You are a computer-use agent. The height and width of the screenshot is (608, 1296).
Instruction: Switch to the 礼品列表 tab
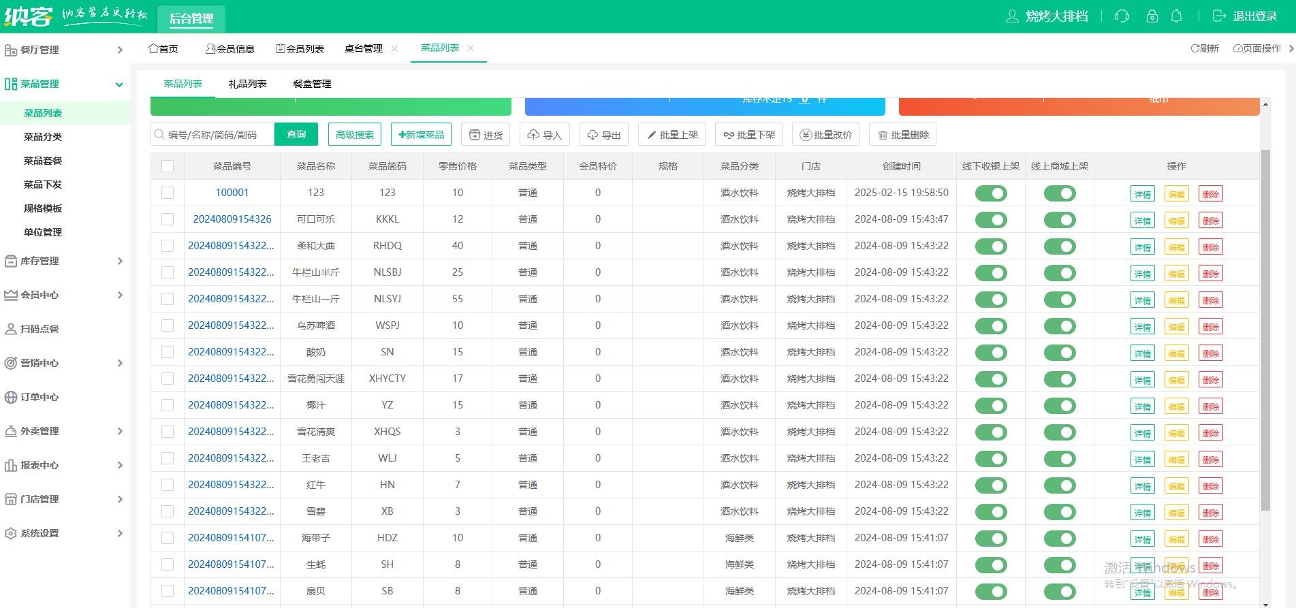click(247, 84)
